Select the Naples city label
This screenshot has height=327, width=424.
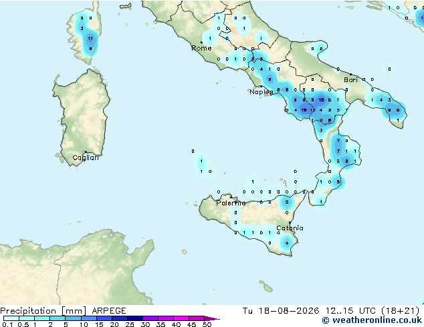click(261, 92)
